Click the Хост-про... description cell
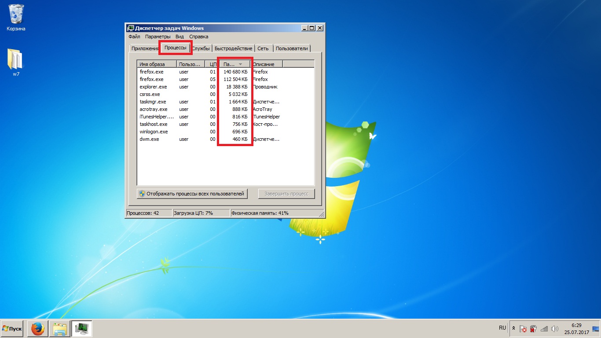 tap(266, 124)
